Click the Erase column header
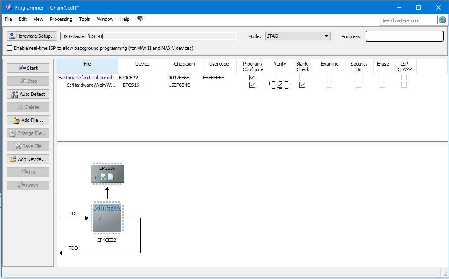The width and height of the screenshot is (449, 279). [383, 66]
